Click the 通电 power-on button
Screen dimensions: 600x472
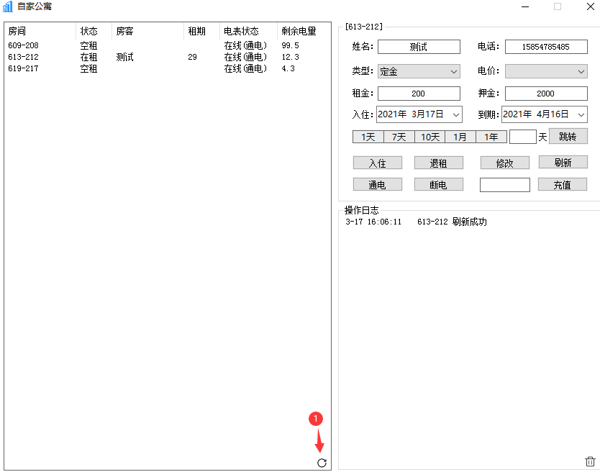377,184
